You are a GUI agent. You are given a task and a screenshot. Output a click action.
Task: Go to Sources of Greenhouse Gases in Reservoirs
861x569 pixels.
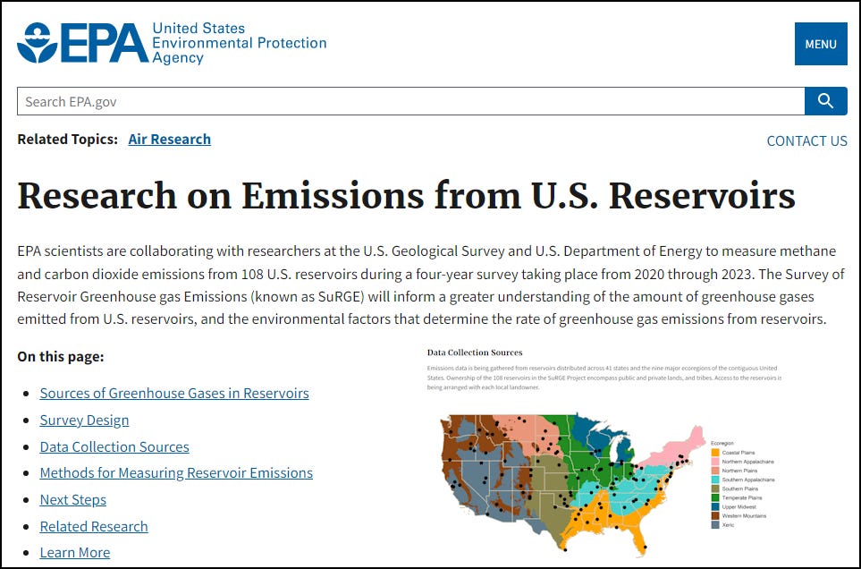point(174,394)
